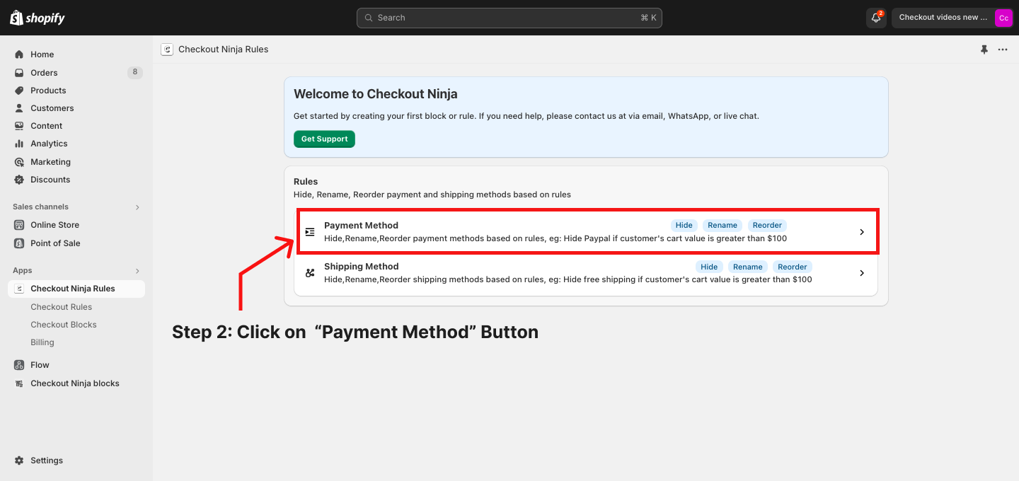Click the Get Support button
The width and height of the screenshot is (1019, 481).
point(324,139)
